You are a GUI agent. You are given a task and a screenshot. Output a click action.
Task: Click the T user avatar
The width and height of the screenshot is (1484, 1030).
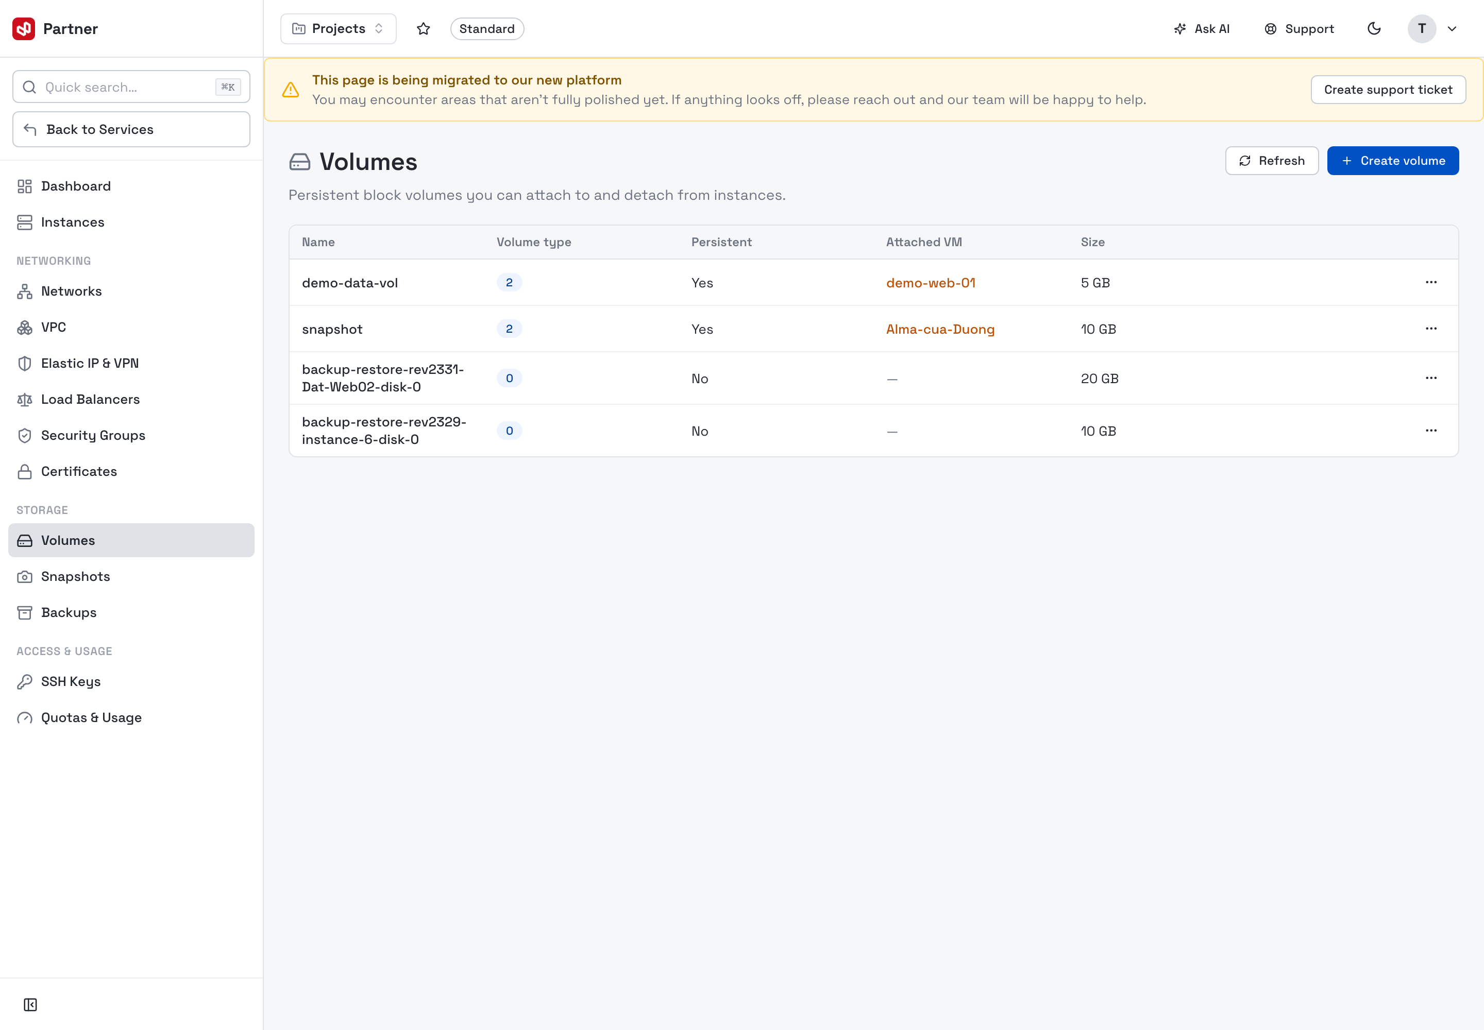pos(1422,28)
